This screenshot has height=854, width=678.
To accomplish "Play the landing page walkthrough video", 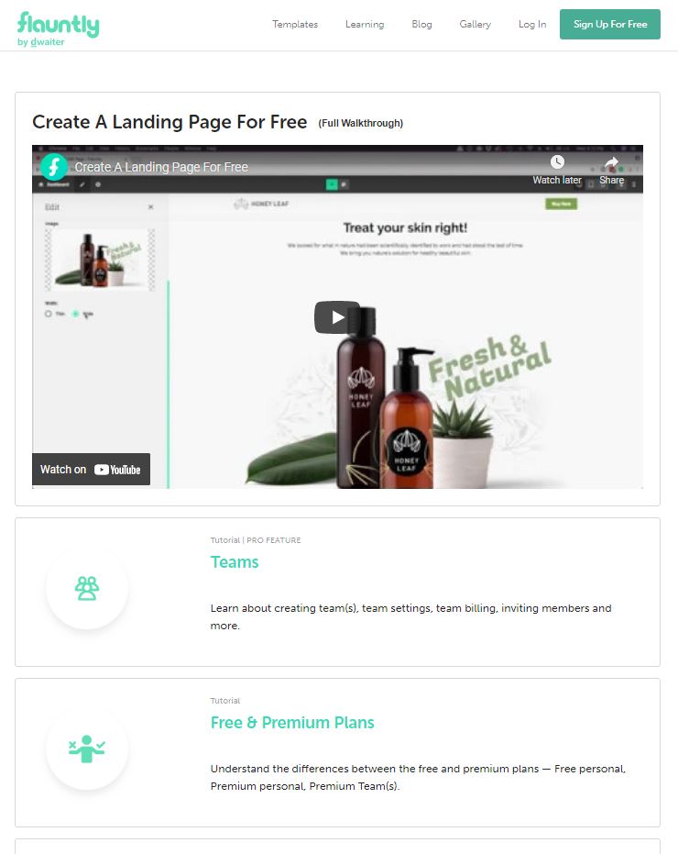I will [x=337, y=317].
